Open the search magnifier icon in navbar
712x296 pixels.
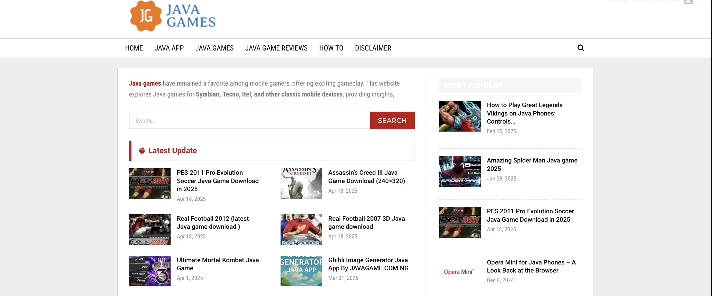(x=581, y=48)
